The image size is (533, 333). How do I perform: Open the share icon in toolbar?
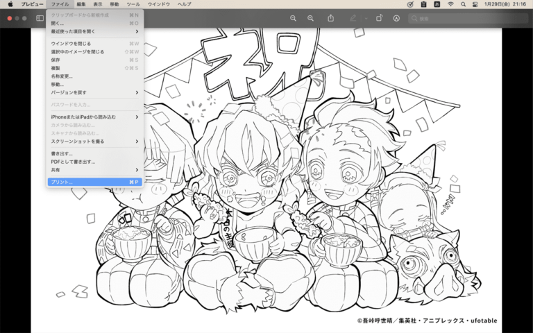click(x=330, y=18)
